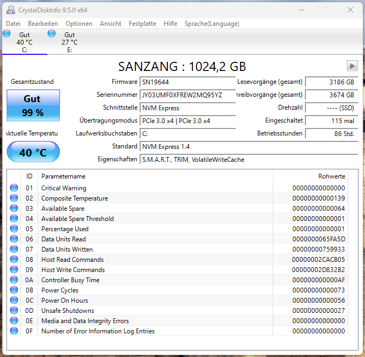Click the serial number field JY03UMF0XFREW2MQ95YZ
365x357 pixels.
(x=188, y=95)
